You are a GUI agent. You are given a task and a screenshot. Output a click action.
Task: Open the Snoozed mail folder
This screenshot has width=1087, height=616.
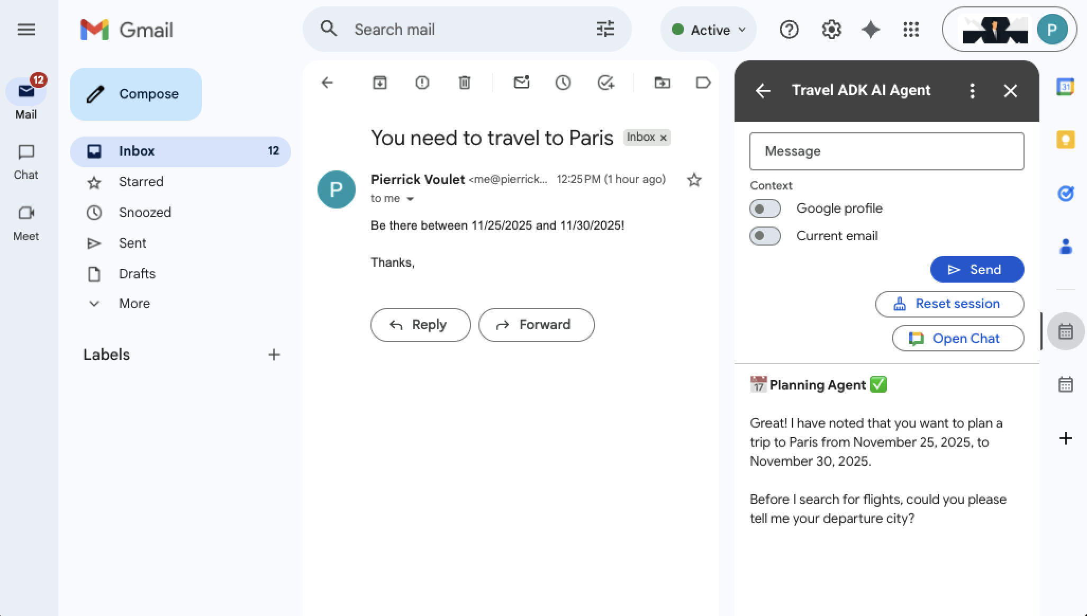(x=144, y=212)
